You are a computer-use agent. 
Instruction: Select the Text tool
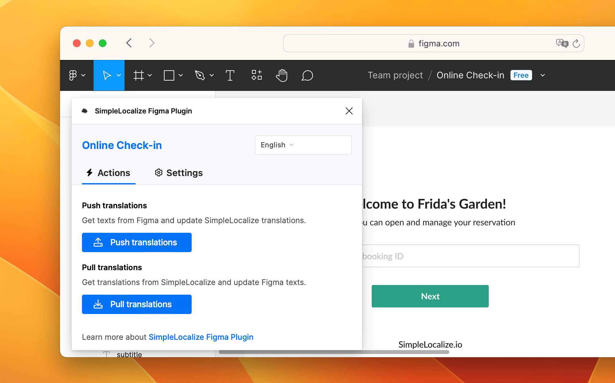[x=230, y=75]
